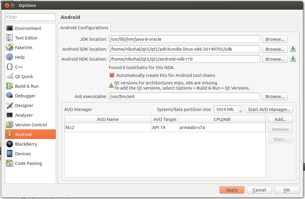Image resolution: width=305 pixels, height=199 pixels.
Task: Open the BlackBerry category icon
Action: click(10, 144)
